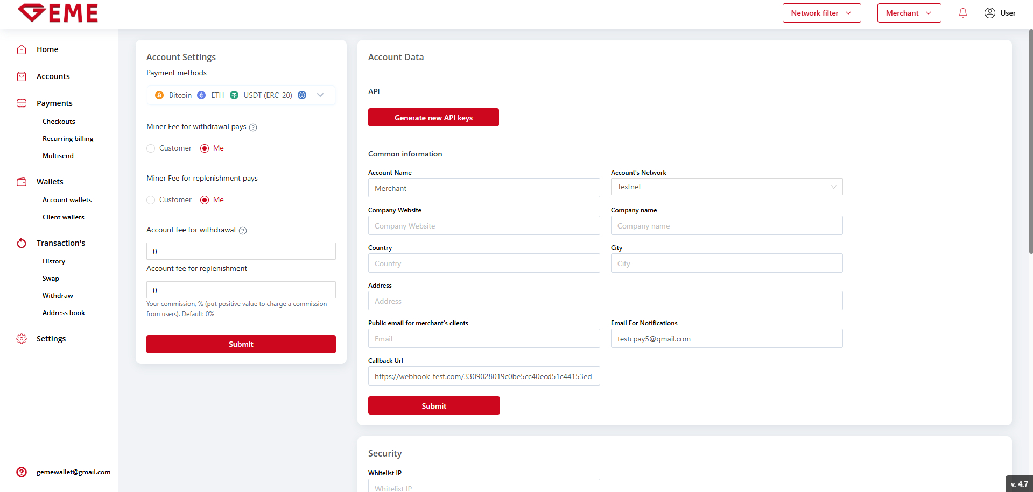Select Customer for replenishment miner fee
The height and width of the screenshot is (492, 1033).
151,200
